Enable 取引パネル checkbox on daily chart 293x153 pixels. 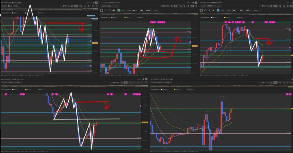pos(161,6)
